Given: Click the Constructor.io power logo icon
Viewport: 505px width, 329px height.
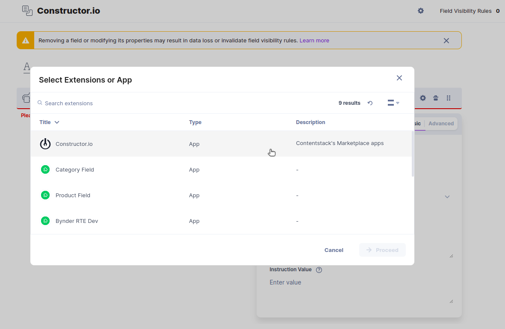Looking at the screenshot, I should [45, 144].
